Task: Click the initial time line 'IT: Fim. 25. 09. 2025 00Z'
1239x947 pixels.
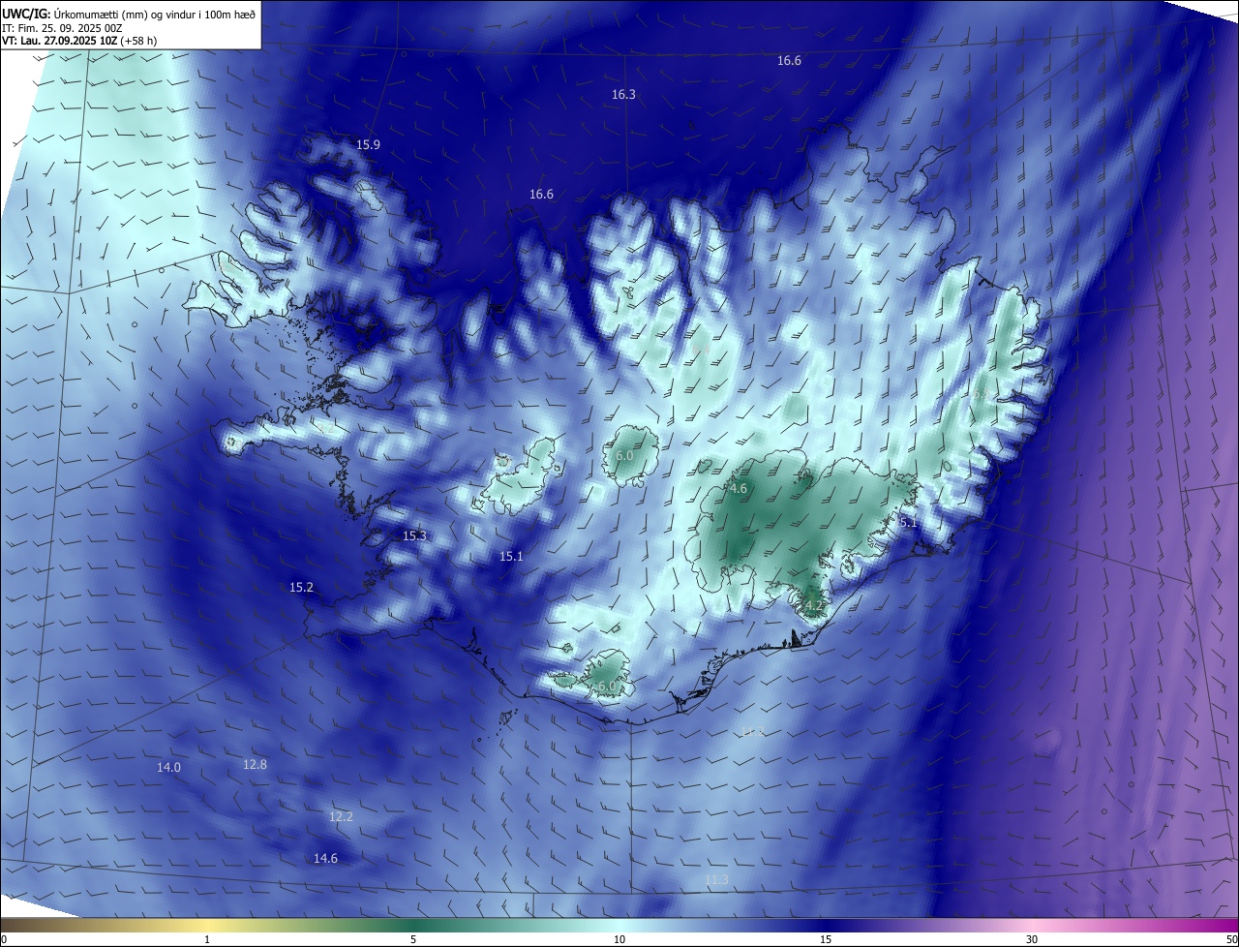Action: 62,28
